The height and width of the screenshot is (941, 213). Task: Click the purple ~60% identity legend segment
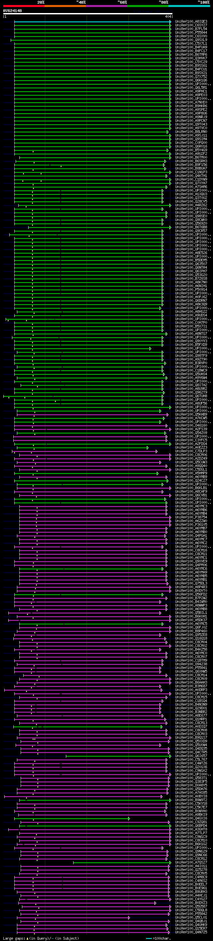pyautogui.click(x=106, y=6)
